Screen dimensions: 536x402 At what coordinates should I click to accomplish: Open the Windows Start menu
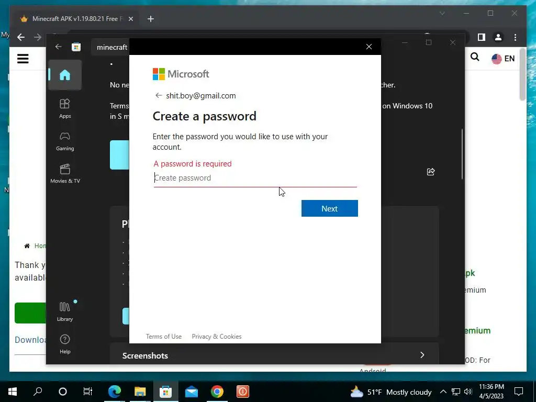pyautogui.click(x=13, y=392)
